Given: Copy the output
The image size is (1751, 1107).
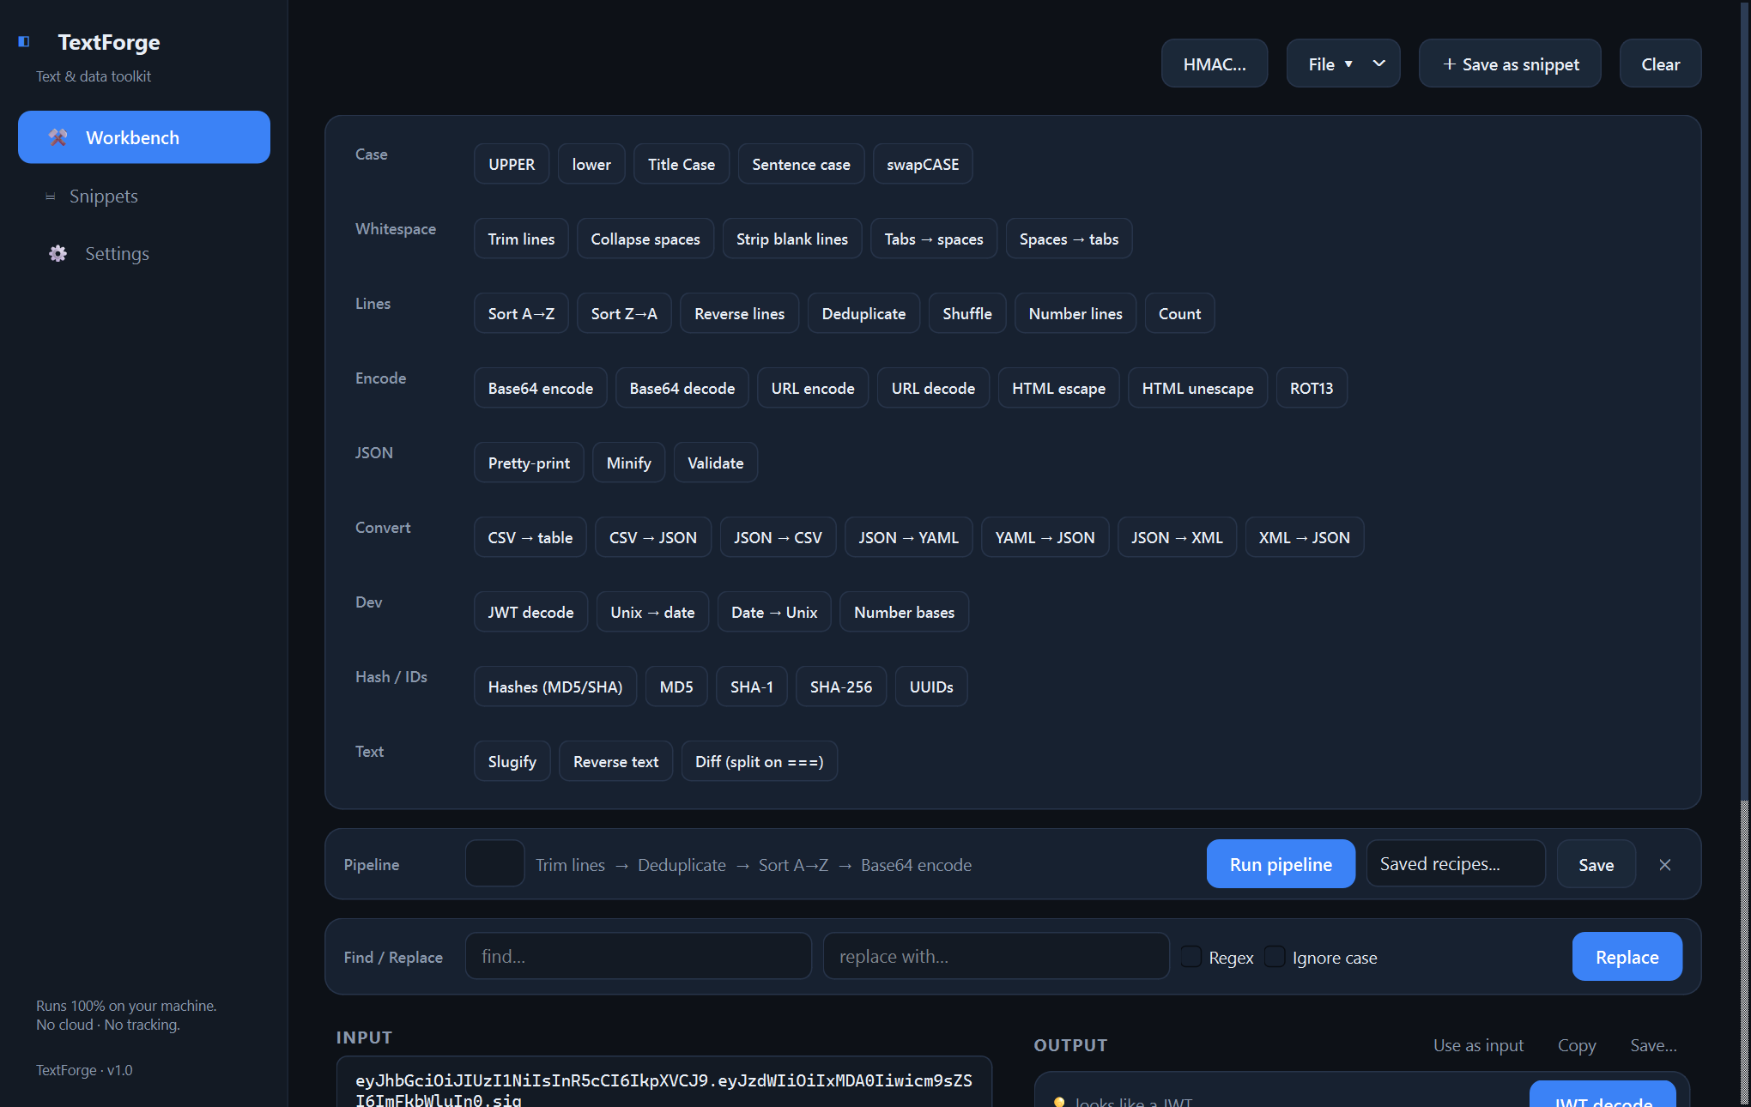Looking at the screenshot, I should point(1577,1045).
